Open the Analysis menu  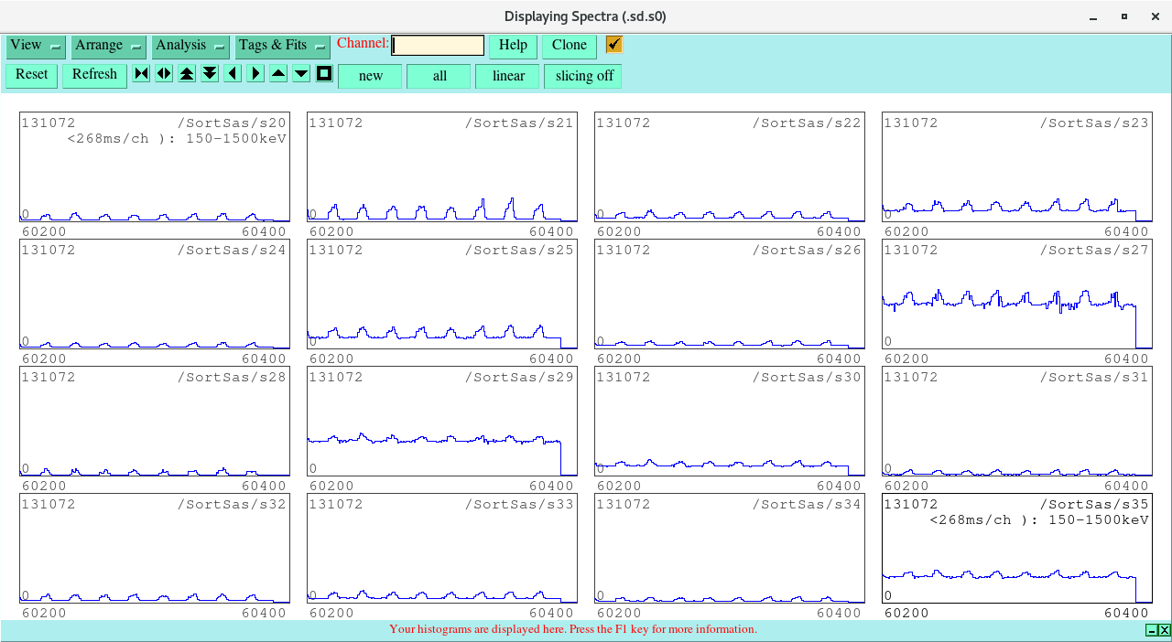(190, 46)
